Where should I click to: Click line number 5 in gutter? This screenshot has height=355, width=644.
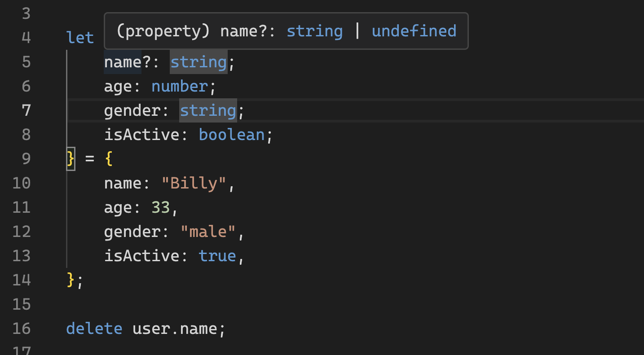26,62
